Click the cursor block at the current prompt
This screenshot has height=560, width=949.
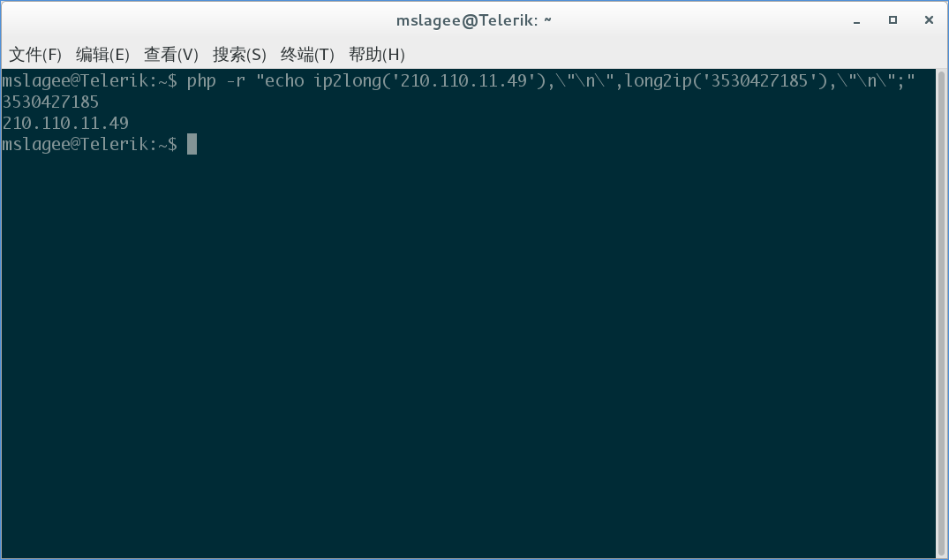[192, 144]
